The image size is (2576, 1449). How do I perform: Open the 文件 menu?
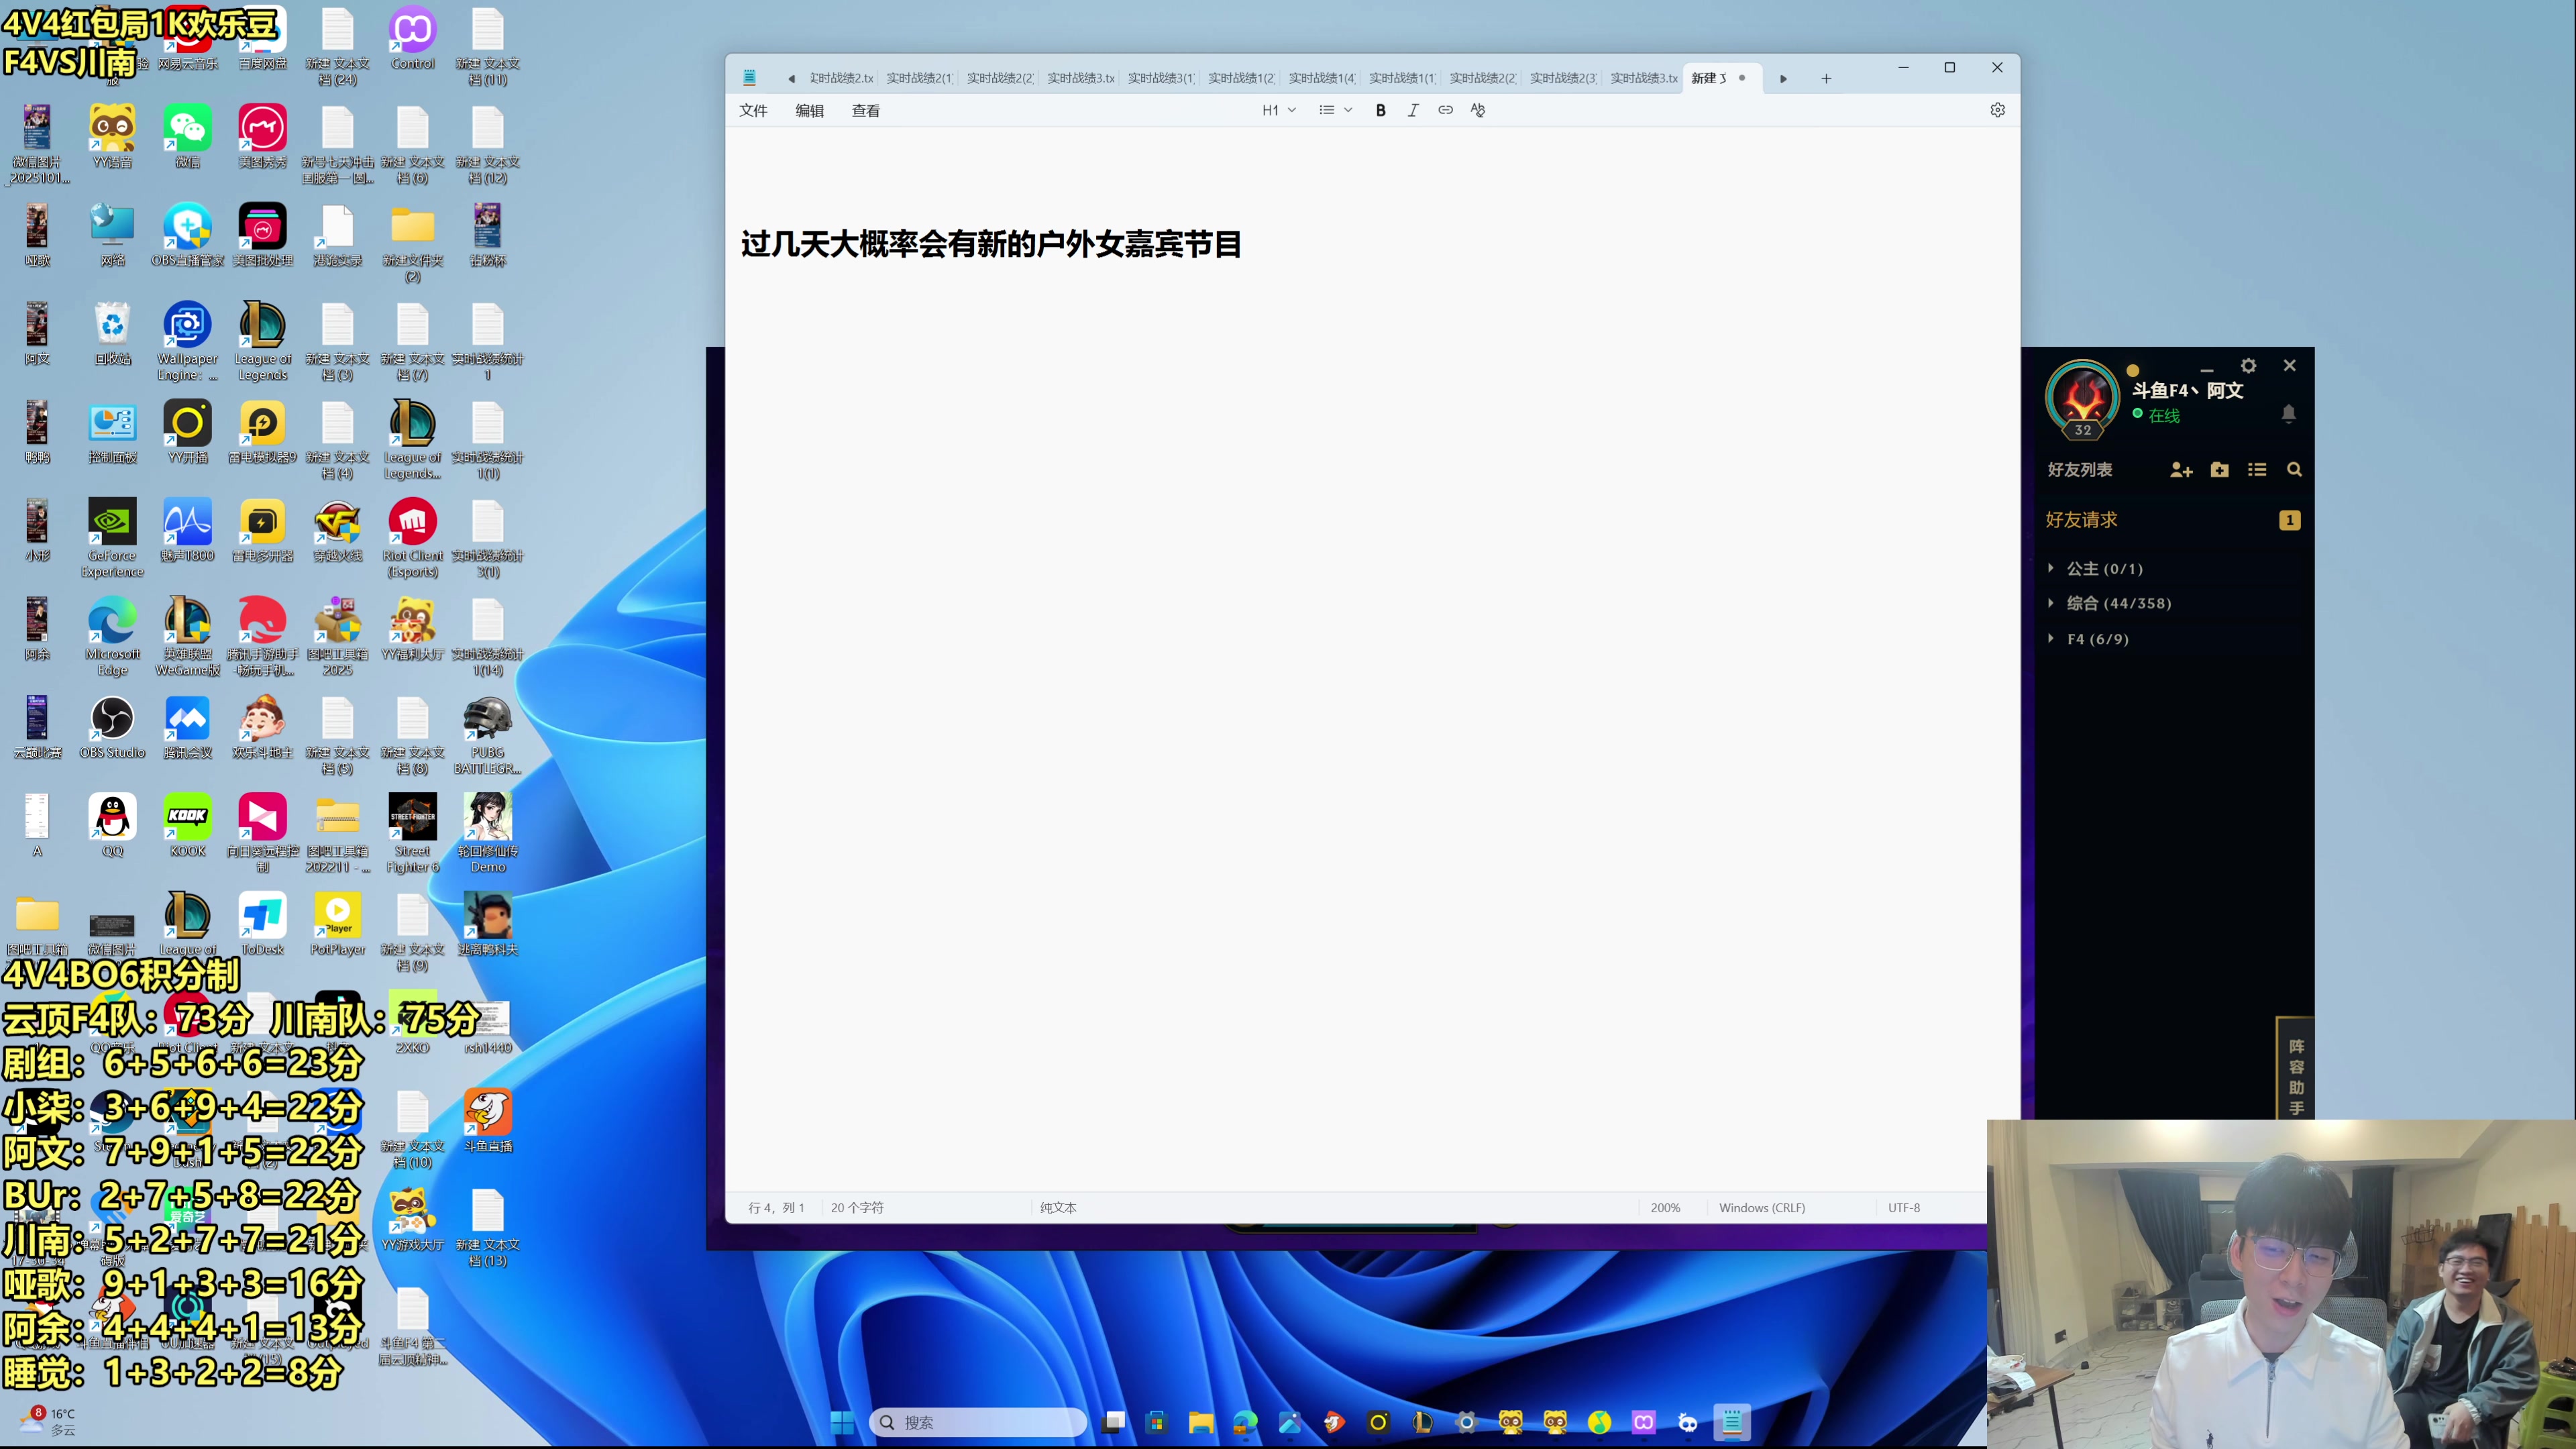point(753,111)
